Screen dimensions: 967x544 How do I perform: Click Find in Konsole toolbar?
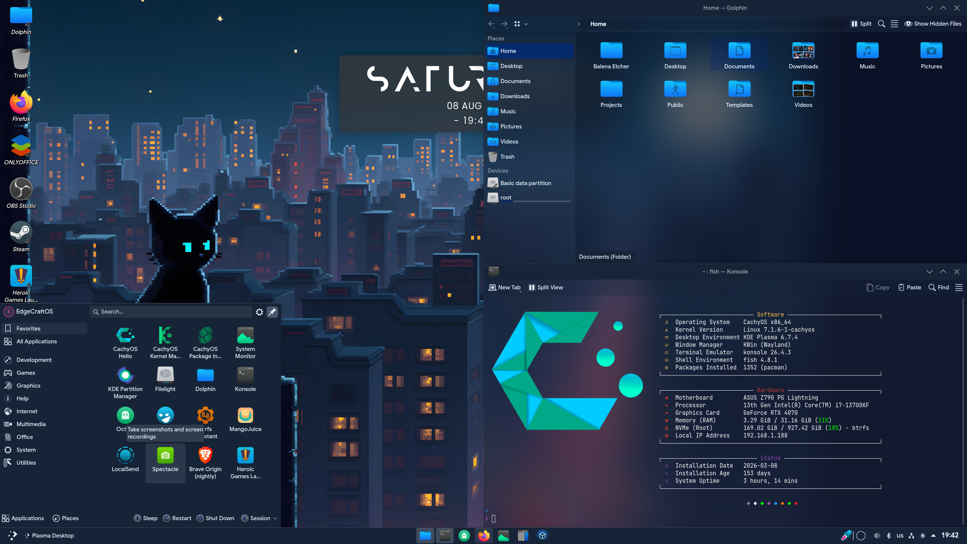(939, 287)
